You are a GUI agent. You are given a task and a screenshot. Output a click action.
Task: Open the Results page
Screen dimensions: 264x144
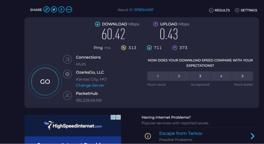[219, 10]
